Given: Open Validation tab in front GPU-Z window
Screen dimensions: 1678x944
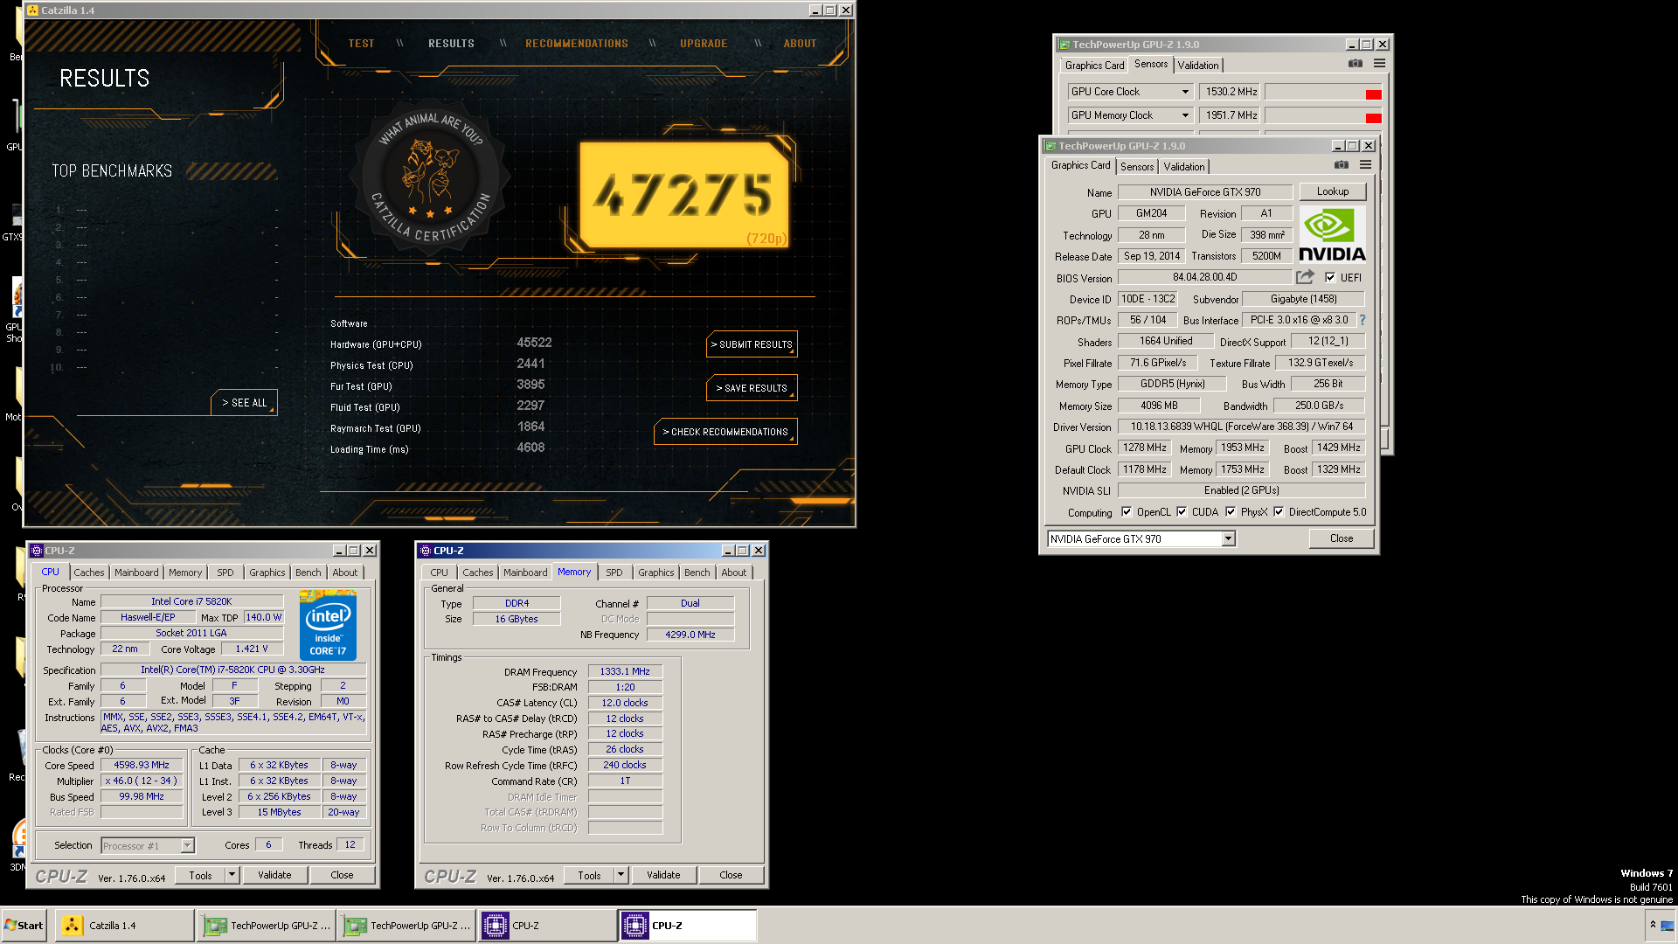Looking at the screenshot, I should (1184, 167).
